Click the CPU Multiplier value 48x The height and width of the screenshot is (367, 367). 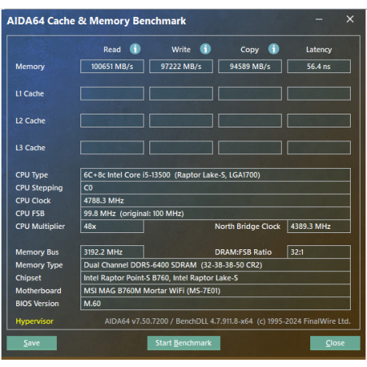tap(112, 227)
